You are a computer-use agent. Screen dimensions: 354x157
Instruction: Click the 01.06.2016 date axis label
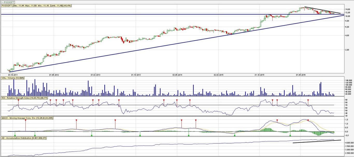[x=300, y=75]
